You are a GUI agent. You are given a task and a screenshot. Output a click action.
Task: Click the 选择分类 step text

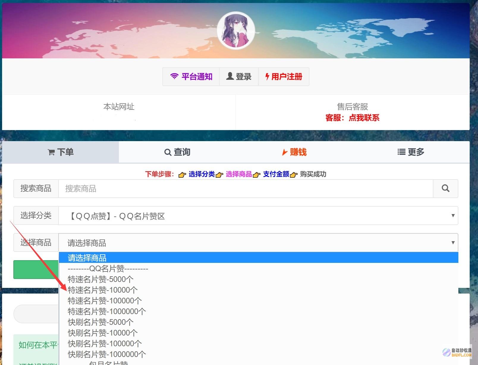pos(202,174)
